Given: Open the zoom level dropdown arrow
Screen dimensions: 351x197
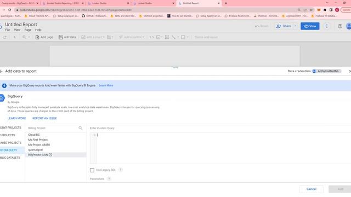Looking at the screenshot, I should coord(29,37).
